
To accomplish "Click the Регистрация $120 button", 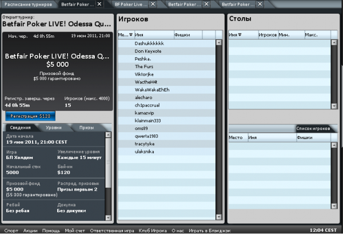I will [x=30, y=116].
